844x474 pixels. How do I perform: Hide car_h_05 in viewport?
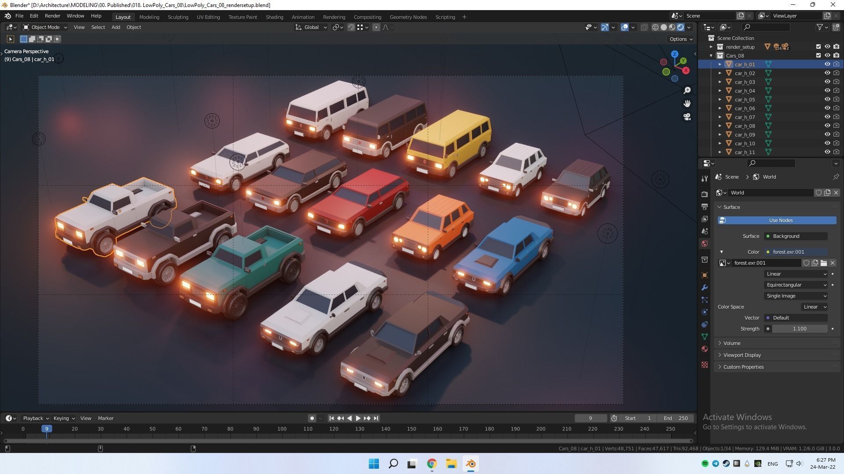tap(827, 99)
